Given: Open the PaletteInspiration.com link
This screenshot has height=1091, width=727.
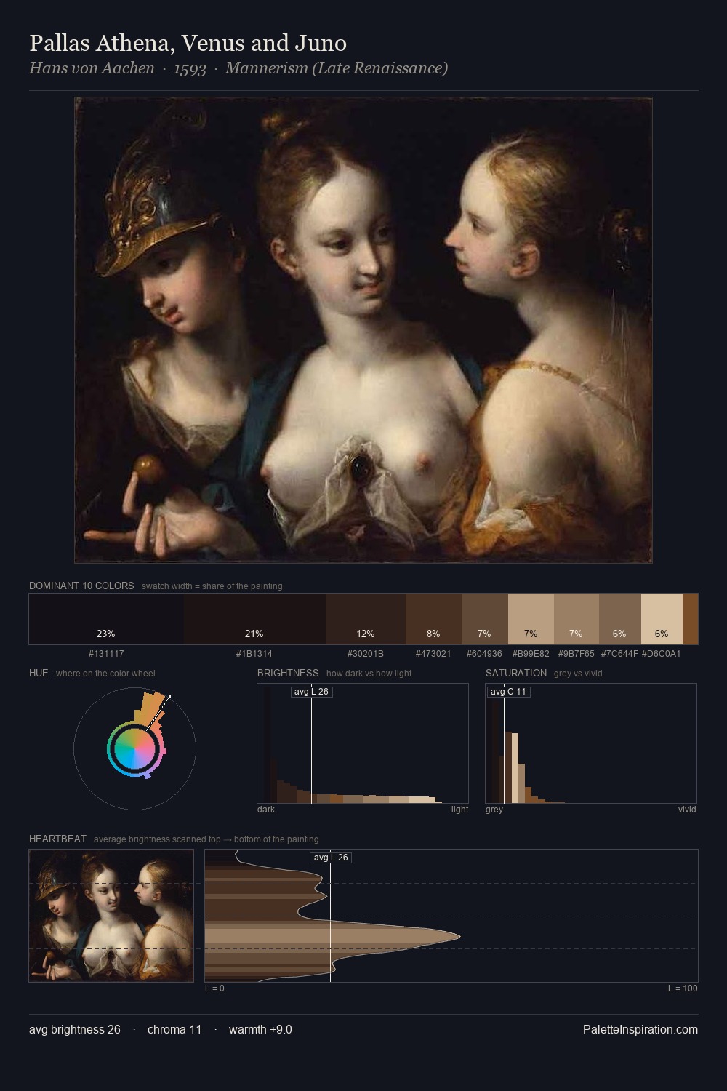Looking at the screenshot, I should tap(640, 1030).
